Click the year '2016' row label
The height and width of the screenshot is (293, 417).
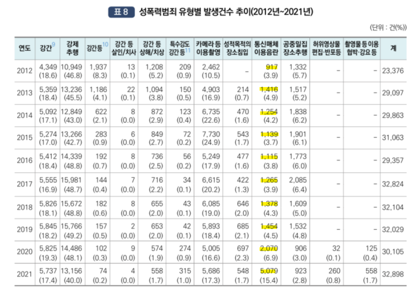click(x=25, y=161)
